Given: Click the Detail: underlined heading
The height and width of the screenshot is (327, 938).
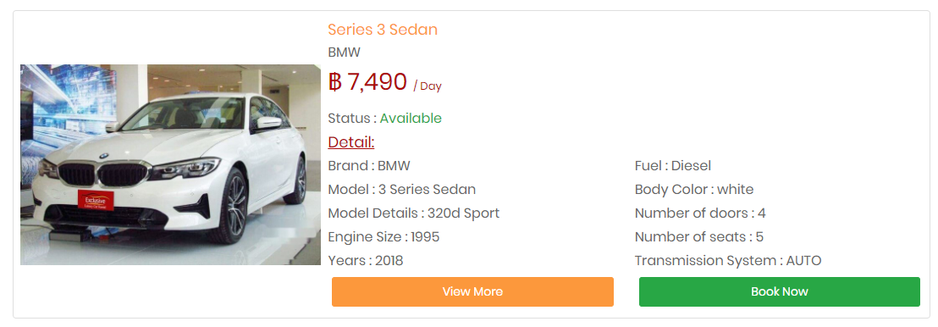Looking at the screenshot, I should (x=351, y=142).
